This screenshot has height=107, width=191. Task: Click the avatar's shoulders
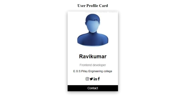point(93,39)
